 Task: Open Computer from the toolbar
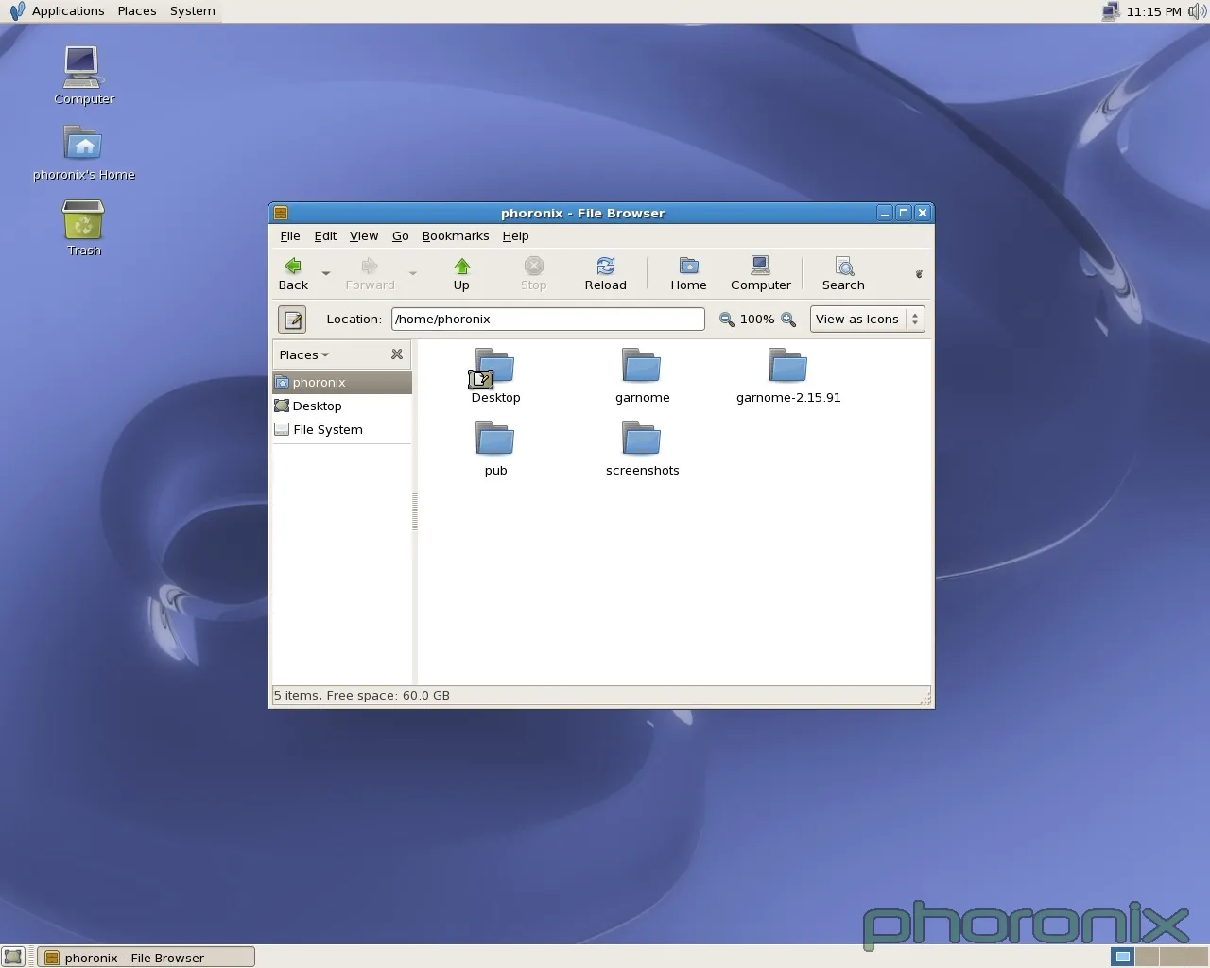tap(760, 273)
